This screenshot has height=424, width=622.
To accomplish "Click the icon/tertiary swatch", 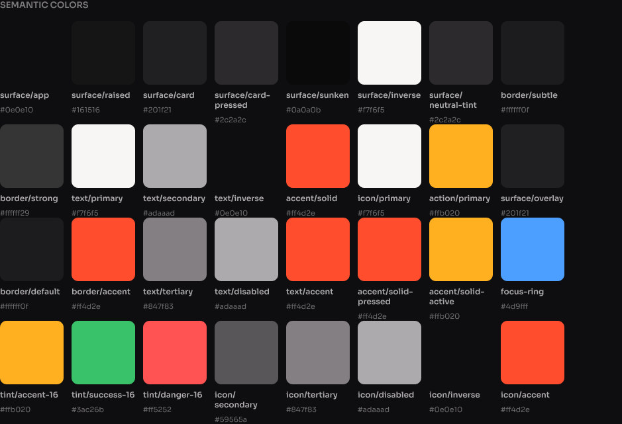I will pos(318,353).
